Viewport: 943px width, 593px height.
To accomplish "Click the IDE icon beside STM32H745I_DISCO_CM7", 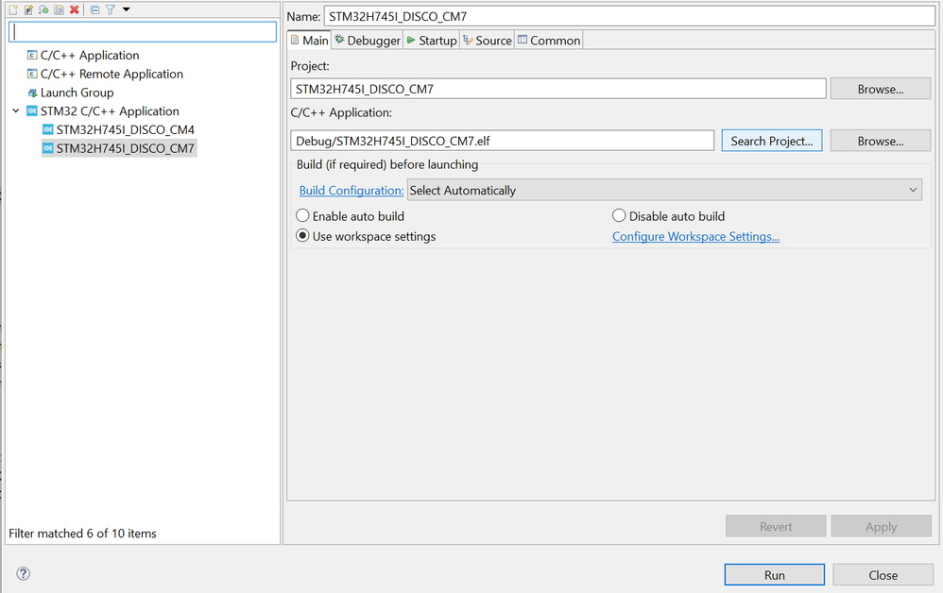I will click(48, 148).
